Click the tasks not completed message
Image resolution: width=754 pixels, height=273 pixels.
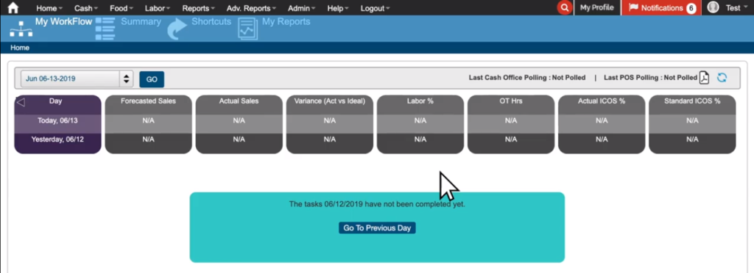tap(377, 204)
